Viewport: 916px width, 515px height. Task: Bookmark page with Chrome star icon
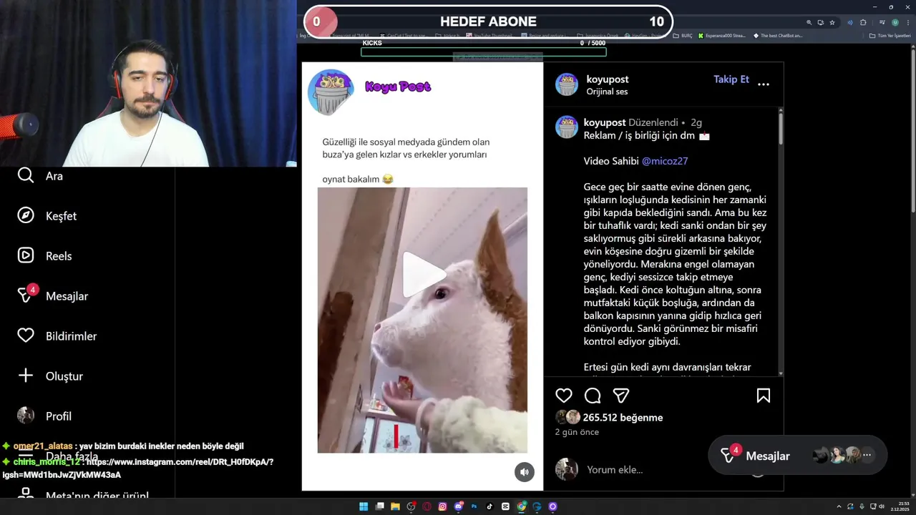[832, 22]
